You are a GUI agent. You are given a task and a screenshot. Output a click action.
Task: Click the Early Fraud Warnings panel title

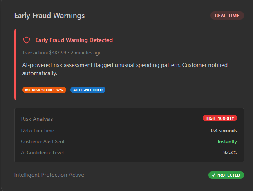(49, 16)
